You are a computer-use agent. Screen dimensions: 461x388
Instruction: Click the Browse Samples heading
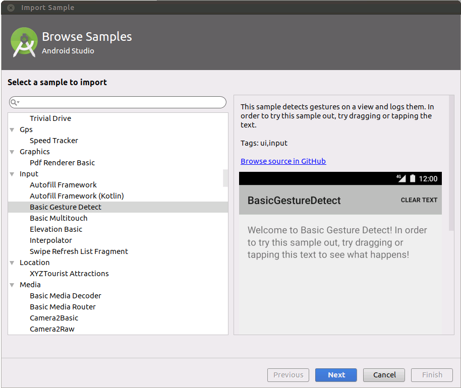tap(87, 37)
